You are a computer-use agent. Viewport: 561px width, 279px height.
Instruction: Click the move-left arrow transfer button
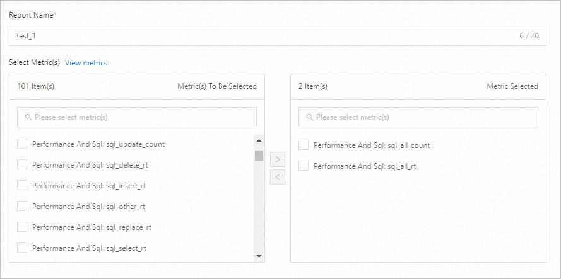pos(278,177)
